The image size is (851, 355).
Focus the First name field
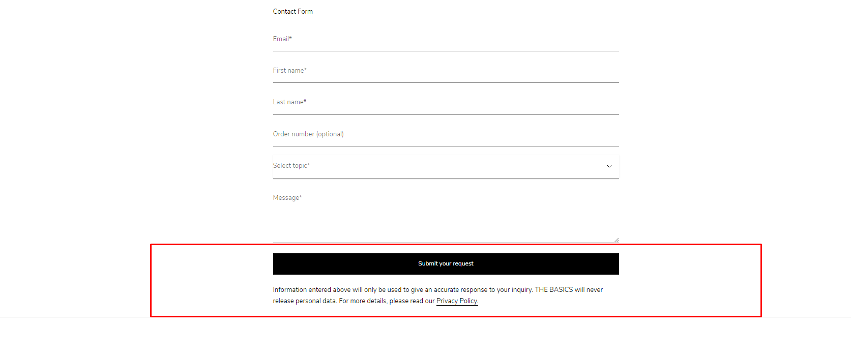pyautogui.click(x=446, y=71)
